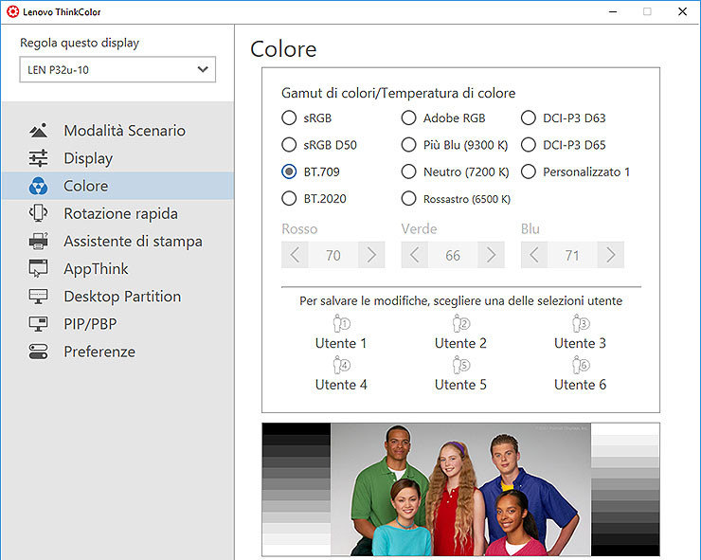Choose the Adobe RGB color gamut
This screenshot has width=701, height=560.
pos(408,118)
